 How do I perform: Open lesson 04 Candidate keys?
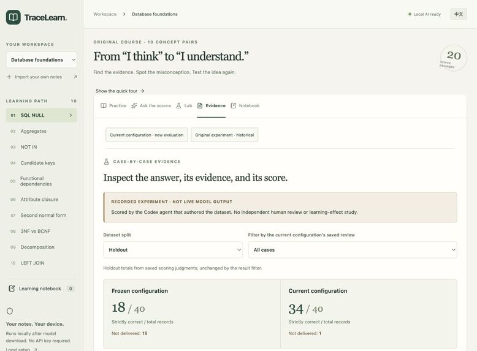point(41,163)
